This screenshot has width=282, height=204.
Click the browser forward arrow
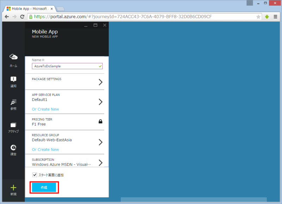[14, 17]
